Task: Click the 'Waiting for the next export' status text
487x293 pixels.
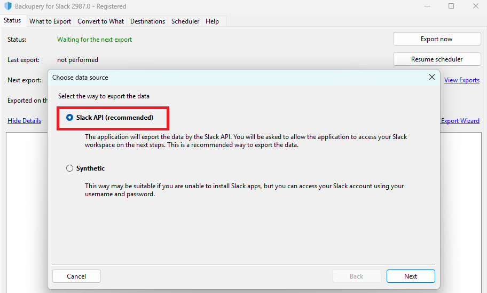Action: (95, 40)
